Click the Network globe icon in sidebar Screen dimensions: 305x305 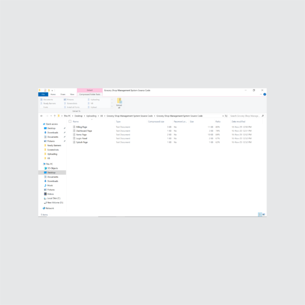point(44,208)
